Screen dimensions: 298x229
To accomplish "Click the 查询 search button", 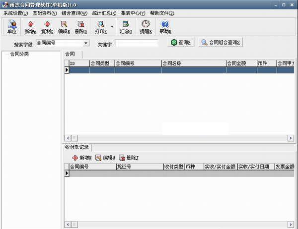I will pos(181,43).
